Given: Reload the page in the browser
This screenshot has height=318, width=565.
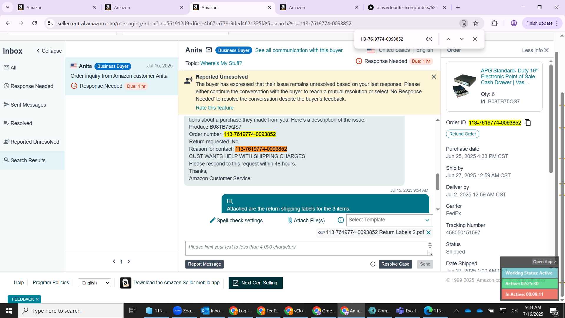Looking at the screenshot, I should 35,23.
